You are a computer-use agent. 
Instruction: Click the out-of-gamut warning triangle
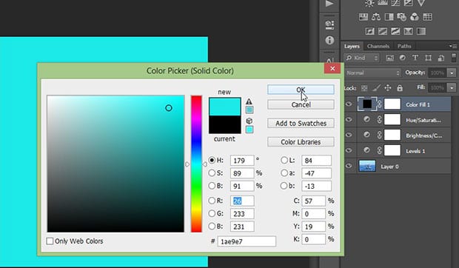[x=249, y=101]
